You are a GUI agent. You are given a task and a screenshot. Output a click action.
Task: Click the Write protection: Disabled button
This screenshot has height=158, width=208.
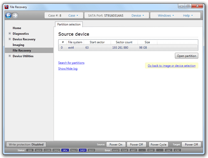26,144
